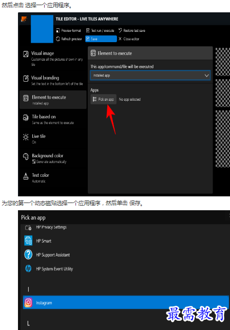The height and width of the screenshot is (330, 230).
Task: Click the Tile based on icon
Action: [26, 118]
